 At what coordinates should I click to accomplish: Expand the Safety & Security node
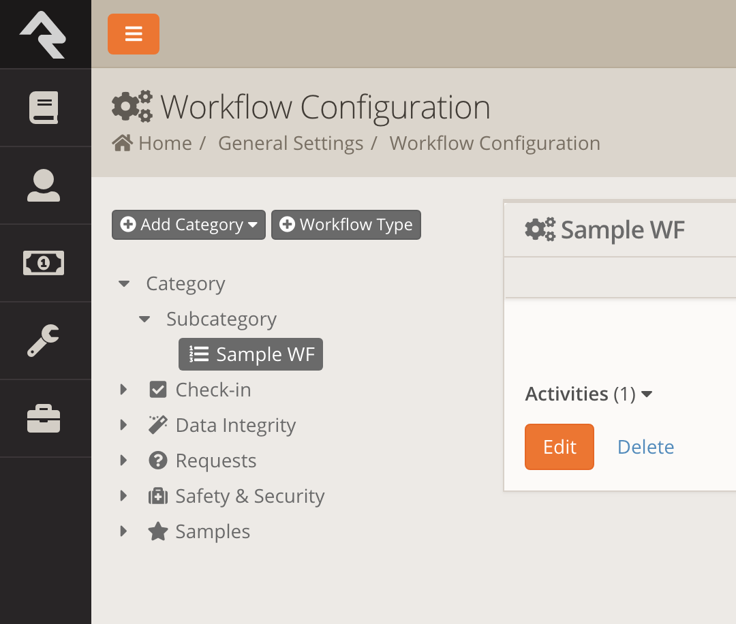[x=124, y=496]
